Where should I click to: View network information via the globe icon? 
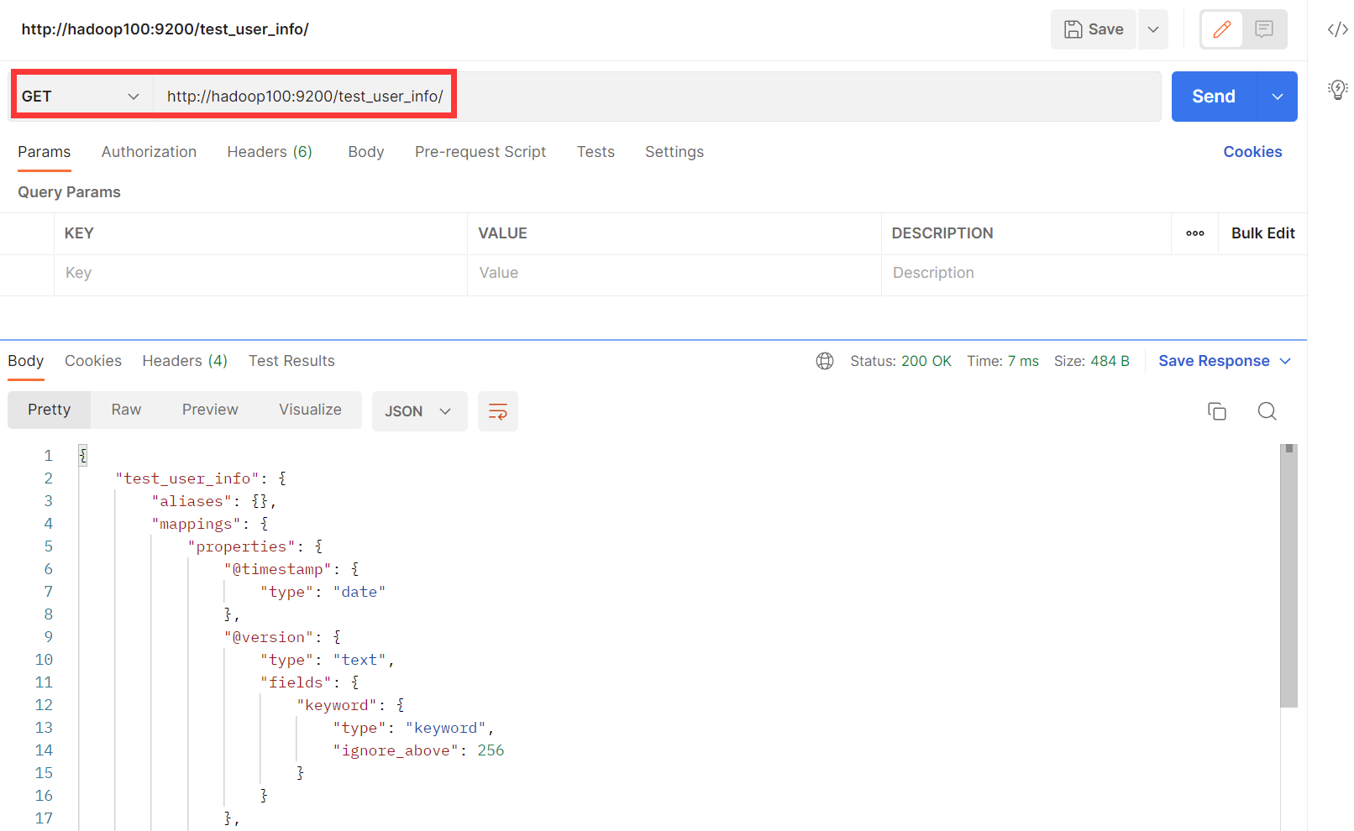(x=824, y=360)
